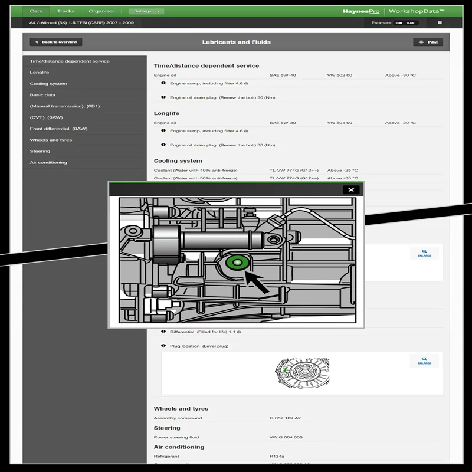Click the Above -25 °C coolant value
Viewport: 472px width, 472px height.
[x=343, y=171]
